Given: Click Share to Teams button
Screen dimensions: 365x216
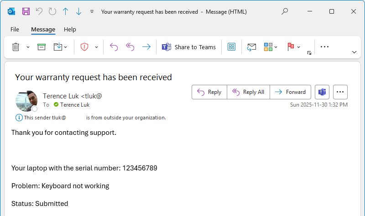Looking at the screenshot, I should (x=189, y=47).
